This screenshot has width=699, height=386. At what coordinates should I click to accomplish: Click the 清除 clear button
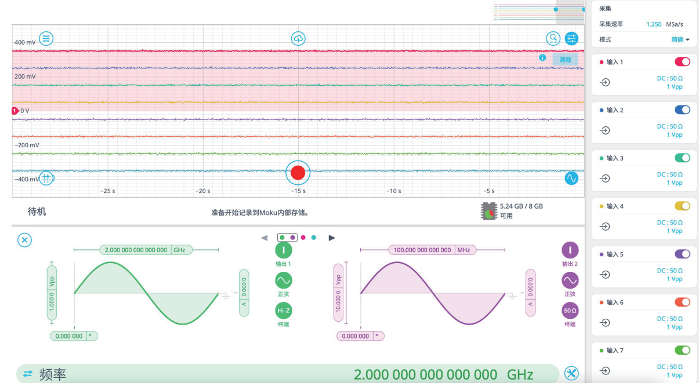[x=565, y=59]
